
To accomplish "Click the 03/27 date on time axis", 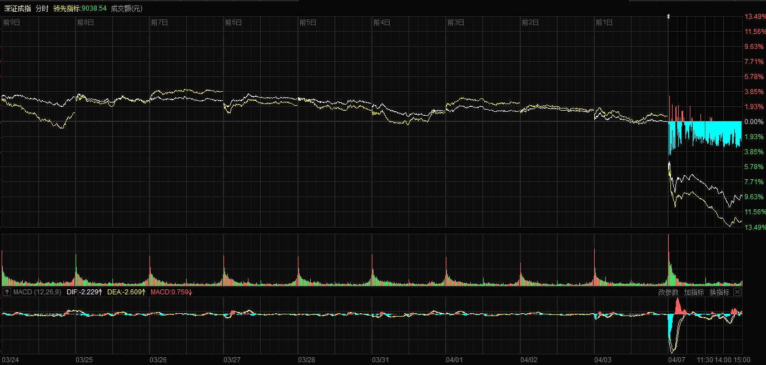I will pos(232,359).
